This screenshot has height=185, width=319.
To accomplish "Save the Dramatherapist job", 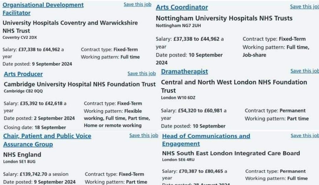I will point(305,71).
